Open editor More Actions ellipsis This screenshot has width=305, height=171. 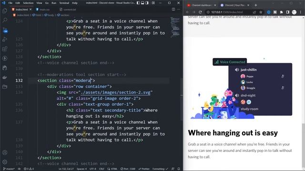tap(178, 9)
